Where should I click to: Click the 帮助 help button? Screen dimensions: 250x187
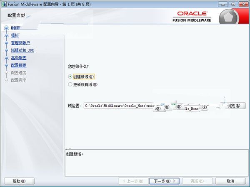tap(19, 181)
